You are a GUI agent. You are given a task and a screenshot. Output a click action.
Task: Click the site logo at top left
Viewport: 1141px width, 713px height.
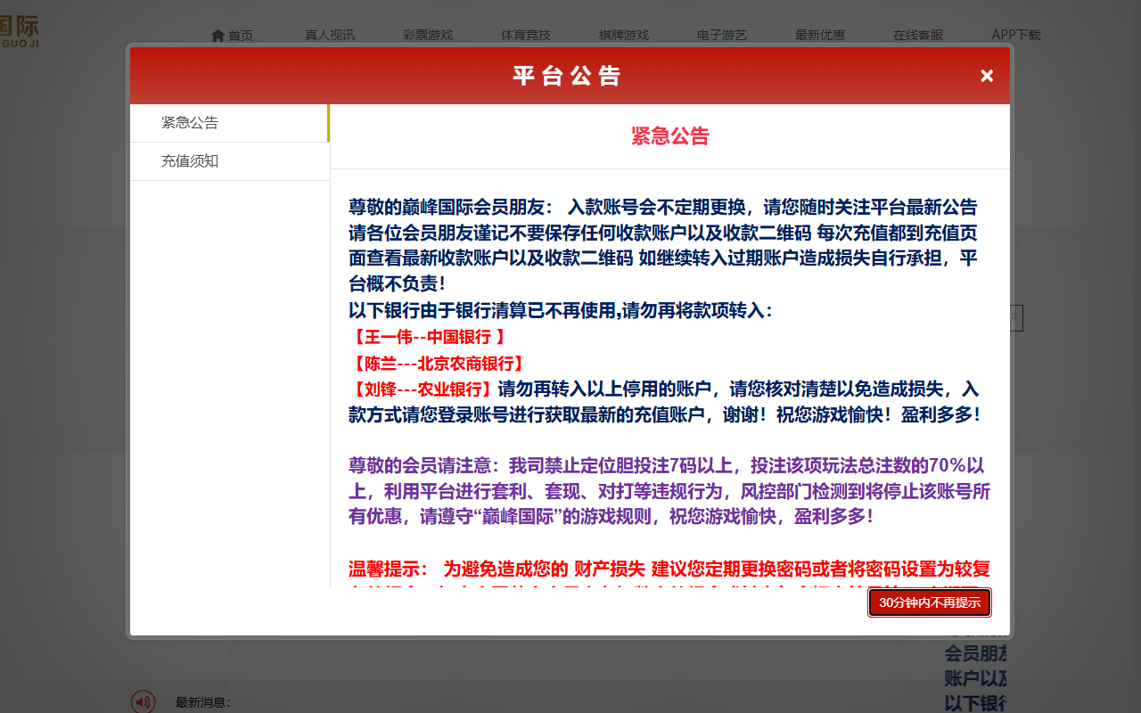point(18,31)
